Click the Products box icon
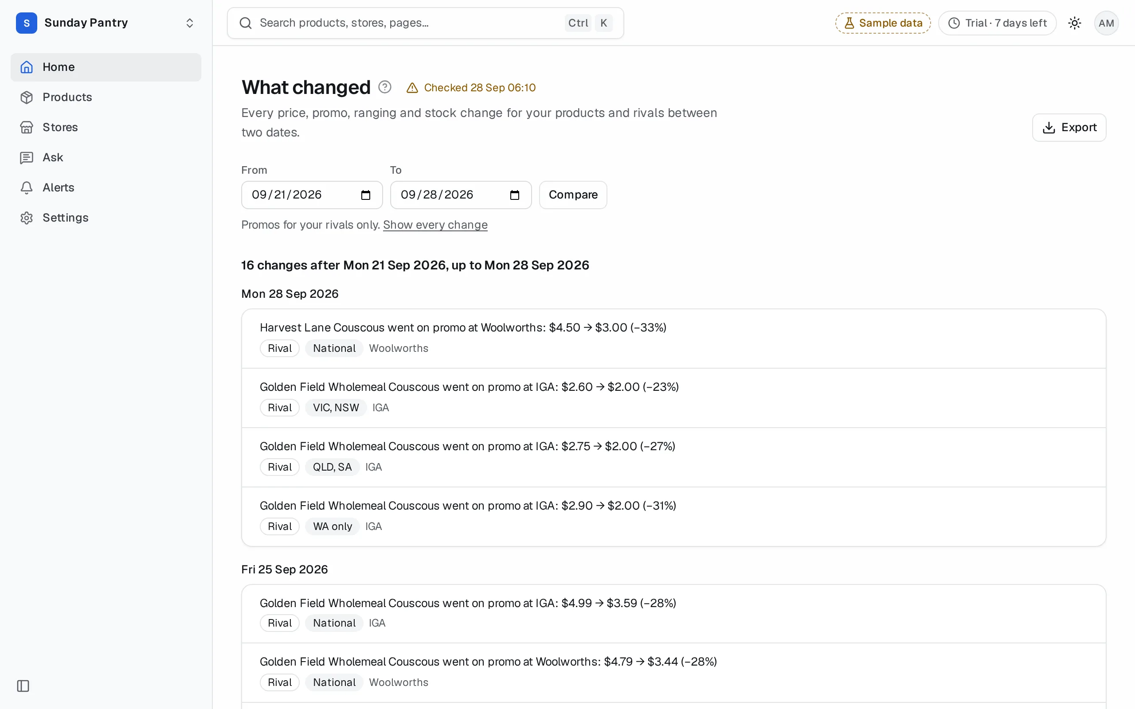Image resolution: width=1135 pixels, height=709 pixels. point(27,97)
